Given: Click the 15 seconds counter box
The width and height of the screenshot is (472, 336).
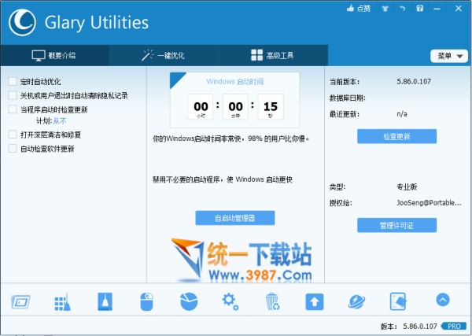Looking at the screenshot, I should click(x=271, y=106).
